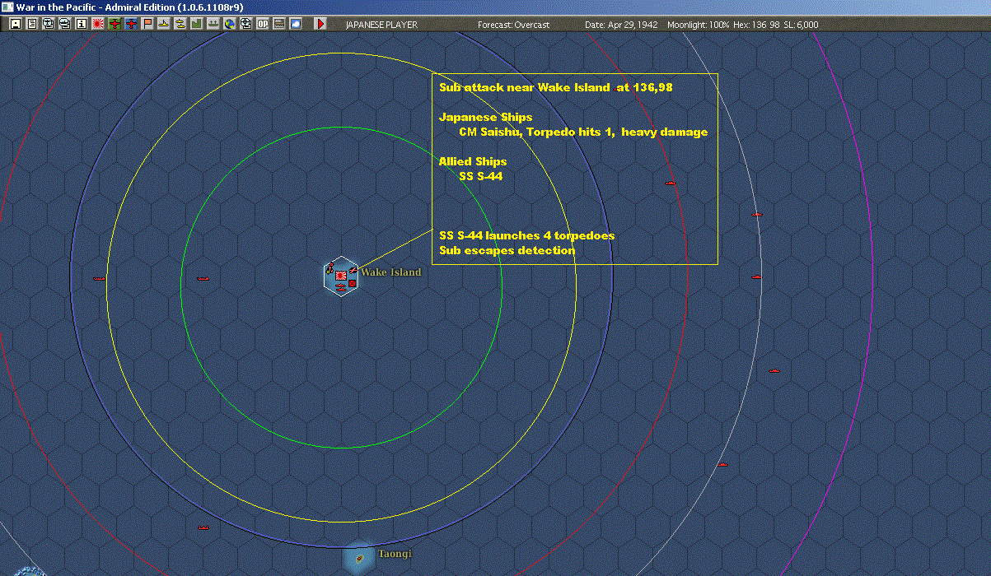Click the 'Sub escapes detection' line
This screenshot has width=991, height=576.
(x=507, y=250)
